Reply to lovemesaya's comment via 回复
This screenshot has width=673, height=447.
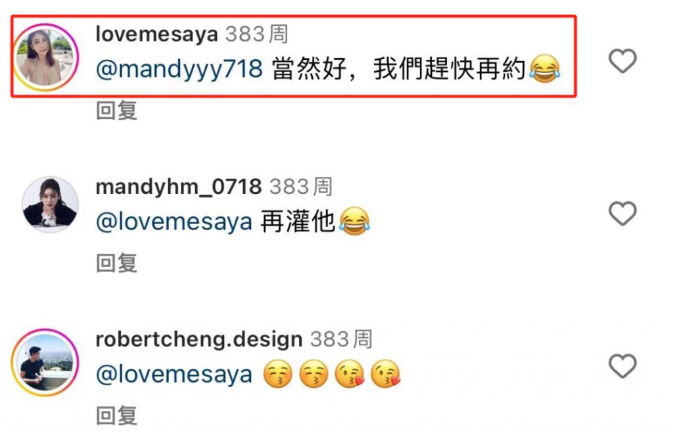[116, 110]
